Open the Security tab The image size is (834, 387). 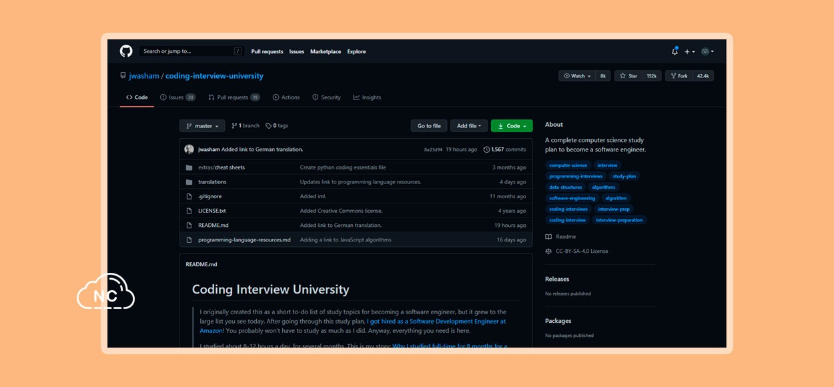click(326, 97)
